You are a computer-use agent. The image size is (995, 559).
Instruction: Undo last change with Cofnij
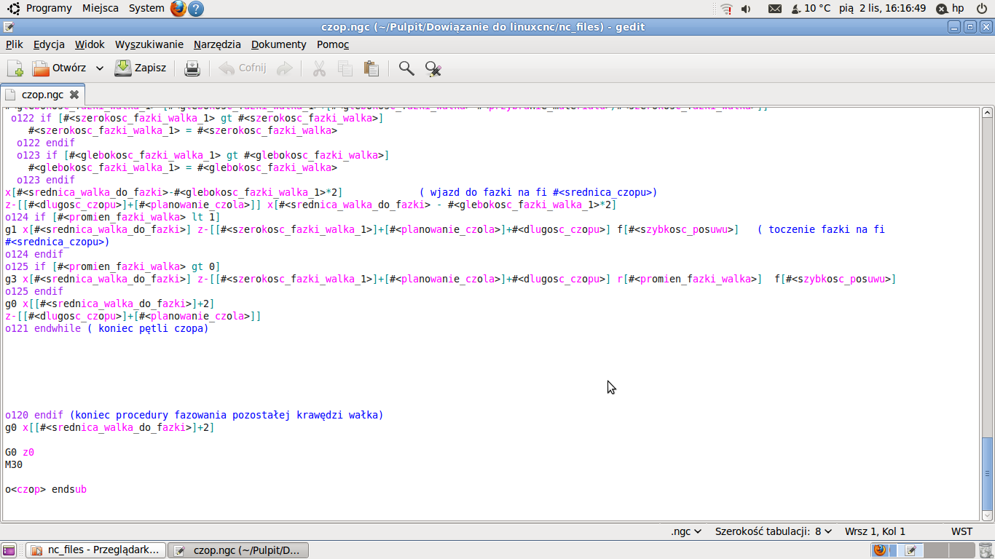[x=243, y=68]
